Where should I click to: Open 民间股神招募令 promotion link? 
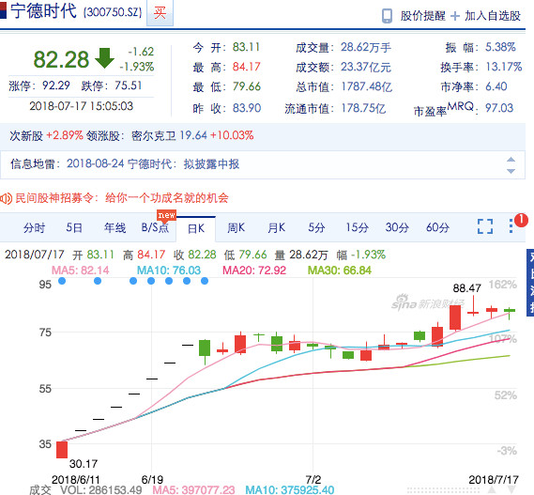tap(122, 198)
